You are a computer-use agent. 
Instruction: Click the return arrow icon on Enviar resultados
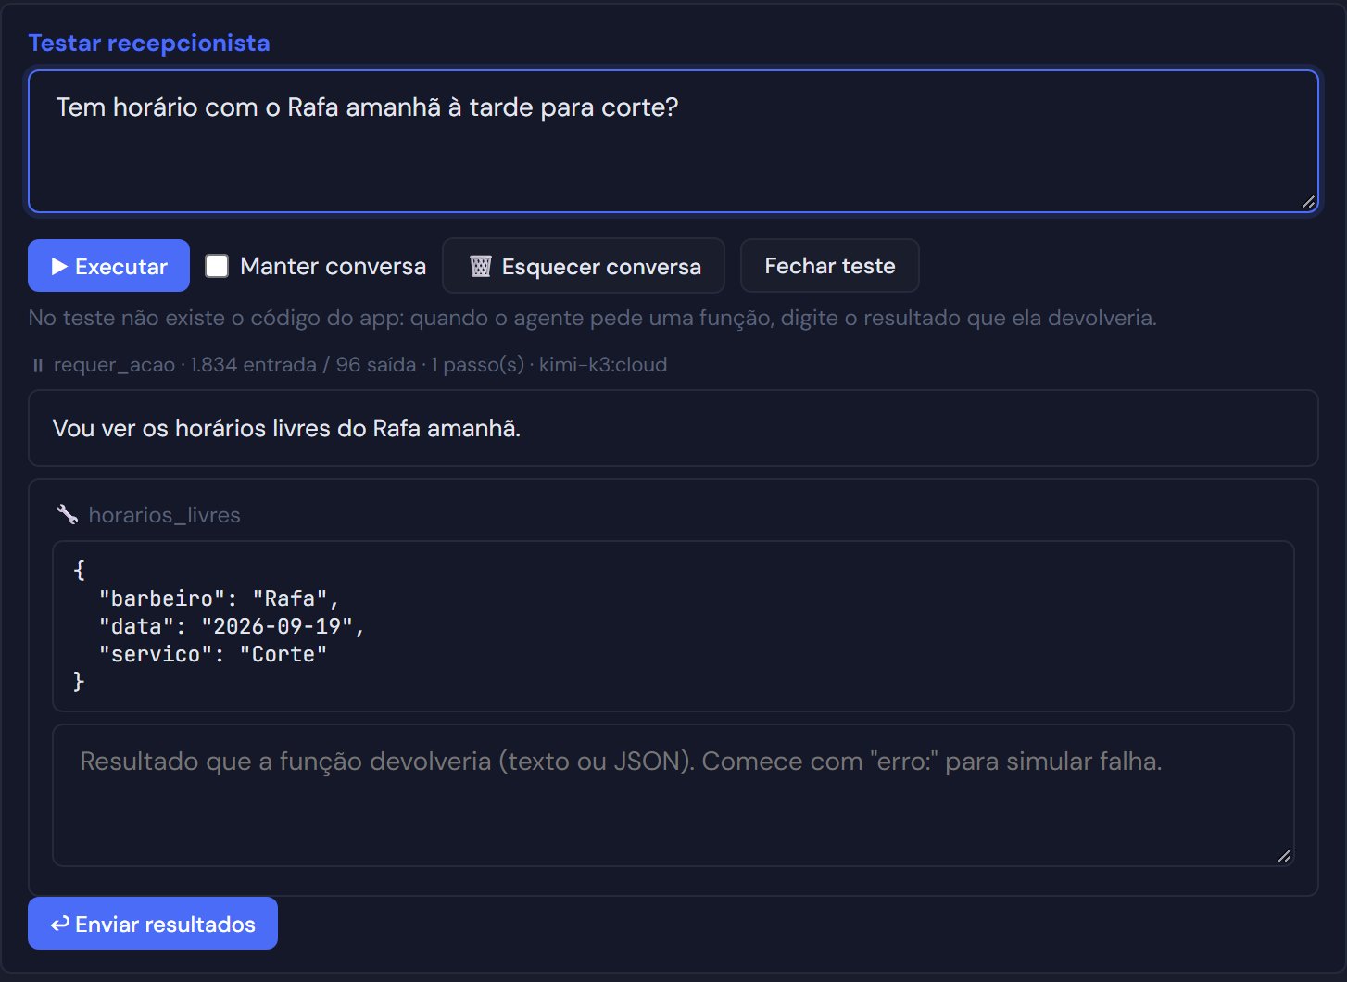point(60,924)
